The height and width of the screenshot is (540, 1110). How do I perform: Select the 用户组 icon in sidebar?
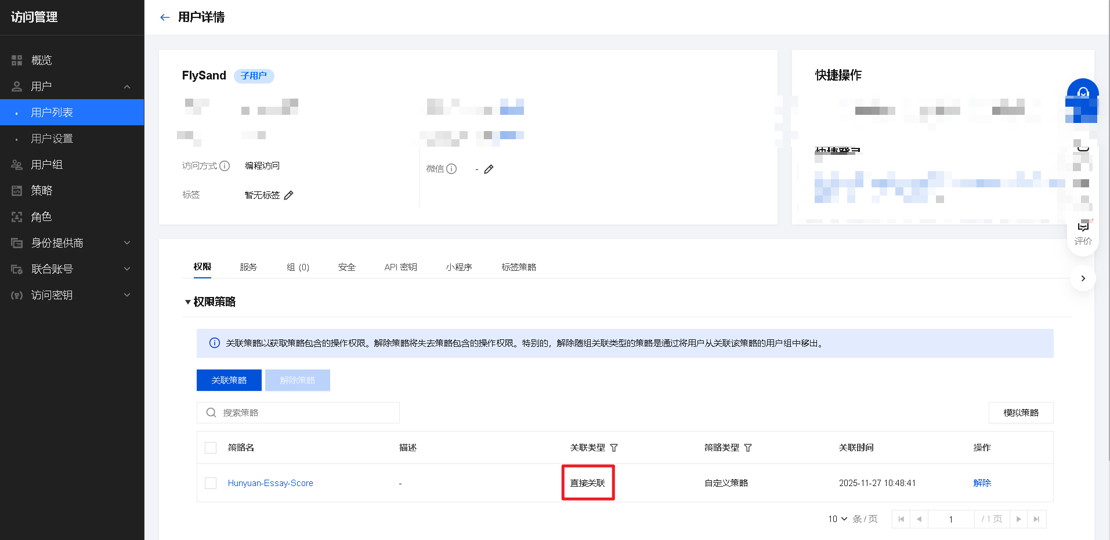pos(17,165)
